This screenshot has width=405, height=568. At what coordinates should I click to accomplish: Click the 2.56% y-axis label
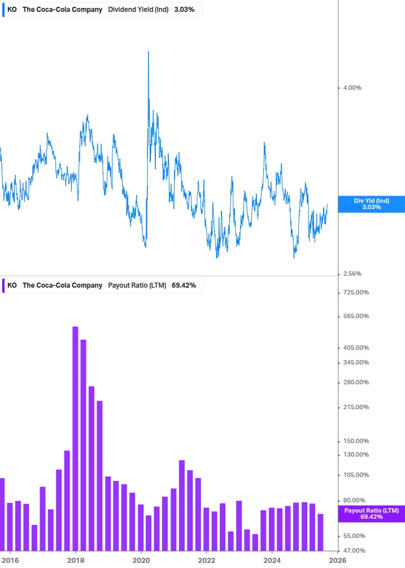352,274
